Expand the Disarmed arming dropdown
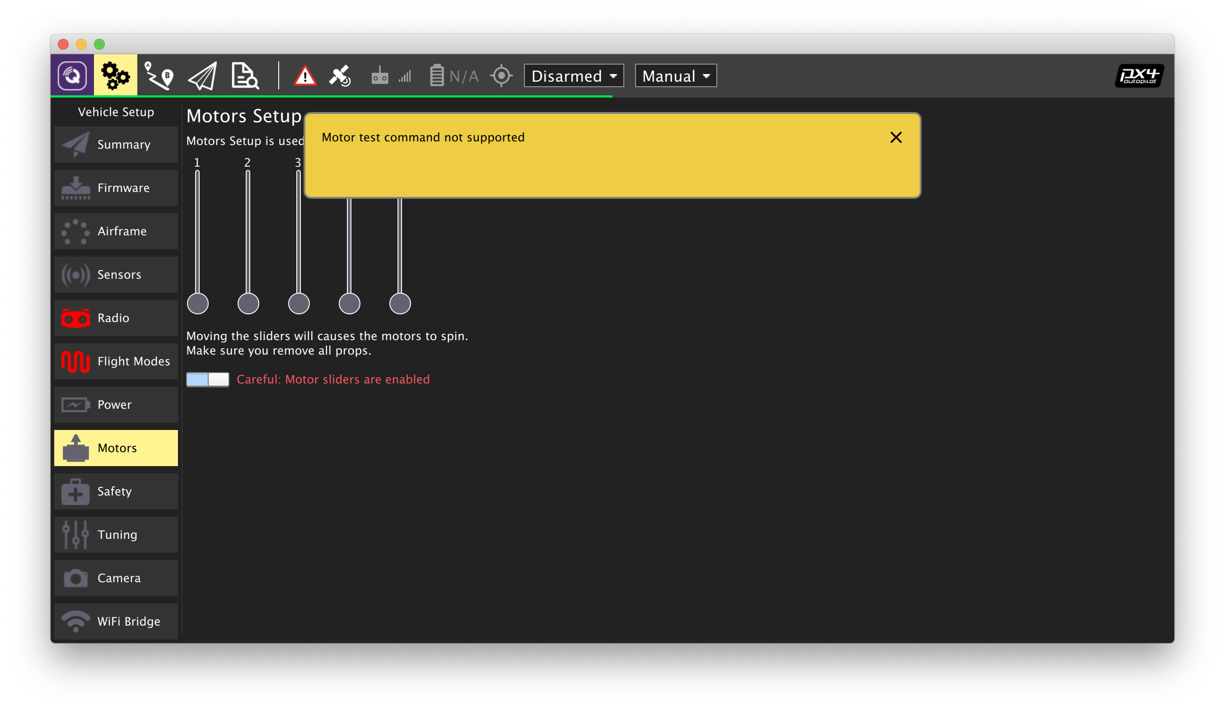 (x=574, y=76)
